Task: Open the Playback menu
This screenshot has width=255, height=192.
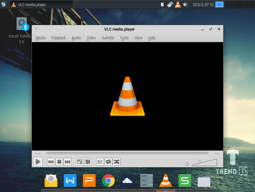Action: [x=58, y=38]
